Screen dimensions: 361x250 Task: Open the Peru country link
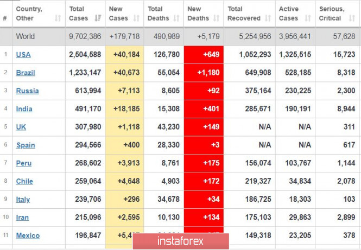pyautogui.click(x=23, y=163)
